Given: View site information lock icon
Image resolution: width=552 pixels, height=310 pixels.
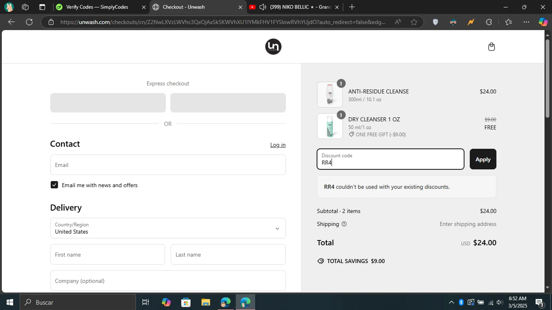Looking at the screenshot, I should coord(51,22).
